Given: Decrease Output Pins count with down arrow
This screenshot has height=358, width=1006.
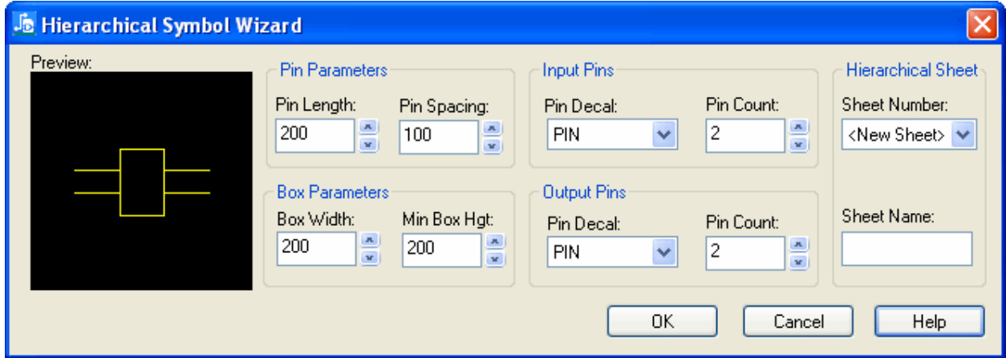Looking at the screenshot, I should click(797, 261).
